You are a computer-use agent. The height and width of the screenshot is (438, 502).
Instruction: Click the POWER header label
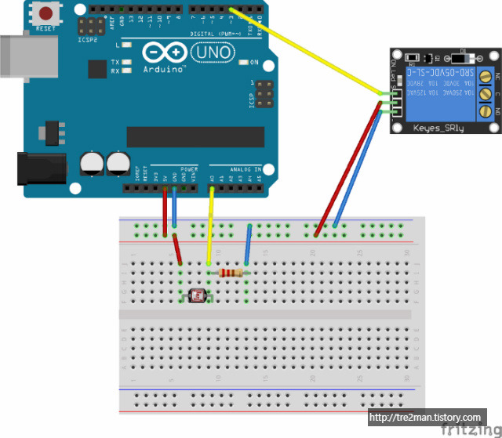click(x=189, y=169)
